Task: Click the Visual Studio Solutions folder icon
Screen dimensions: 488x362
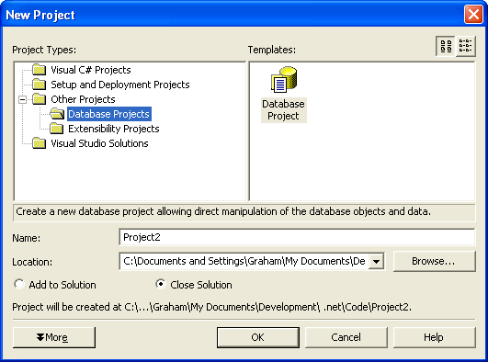Action: click(x=40, y=142)
